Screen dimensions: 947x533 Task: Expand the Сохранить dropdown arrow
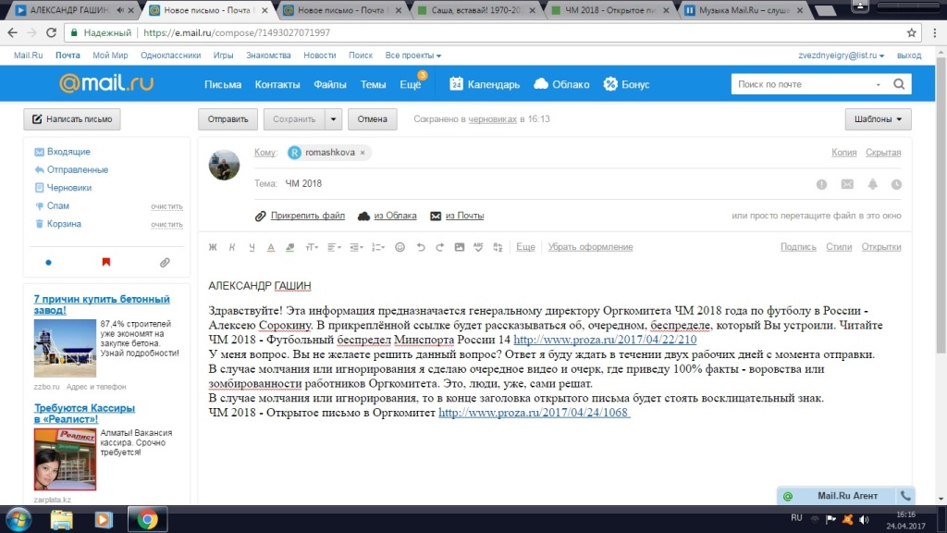click(333, 119)
